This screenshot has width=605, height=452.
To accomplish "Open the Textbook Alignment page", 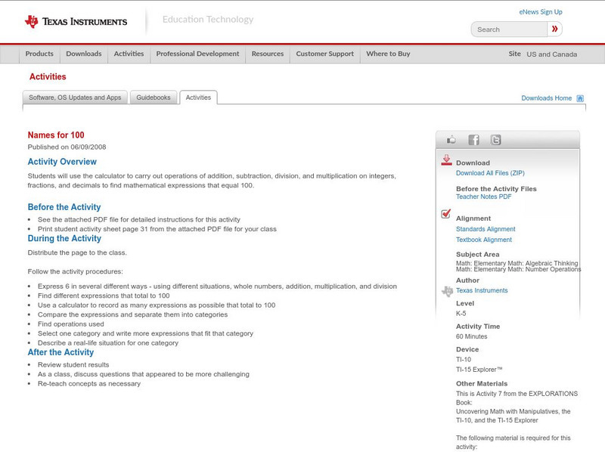I will pos(486,239).
